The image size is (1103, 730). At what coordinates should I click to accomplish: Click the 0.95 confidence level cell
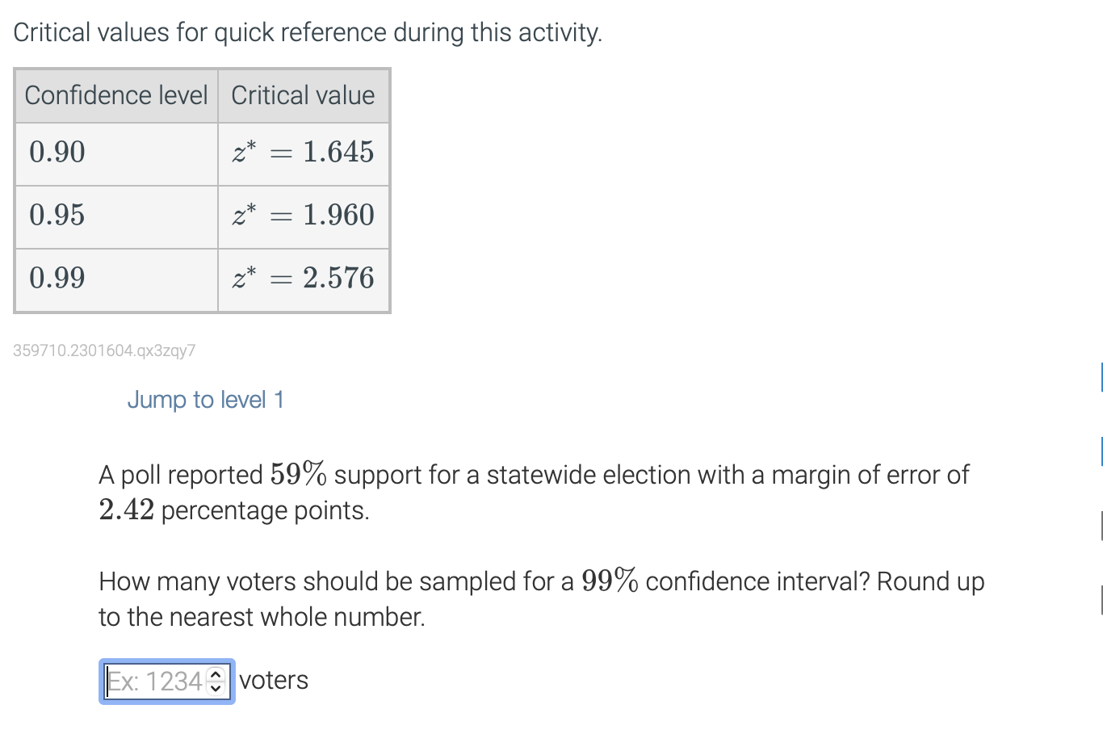(x=57, y=216)
